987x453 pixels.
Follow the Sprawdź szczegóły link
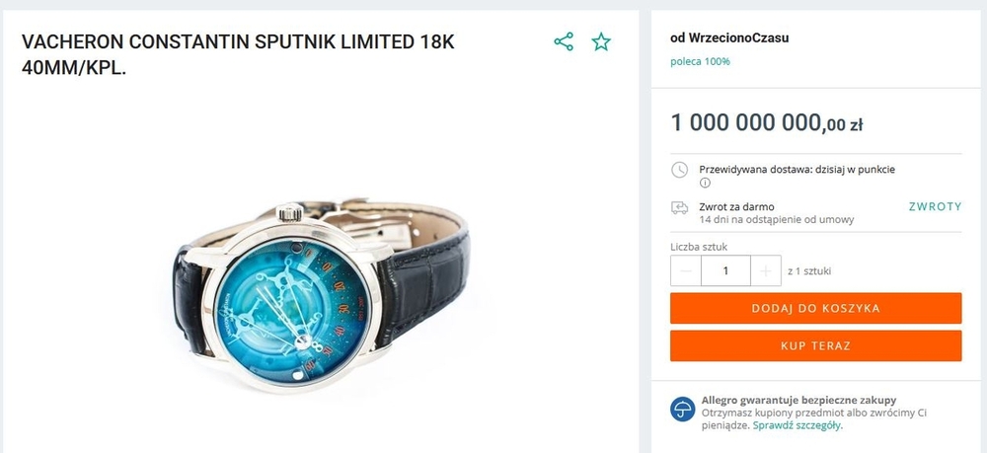[x=797, y=425]
